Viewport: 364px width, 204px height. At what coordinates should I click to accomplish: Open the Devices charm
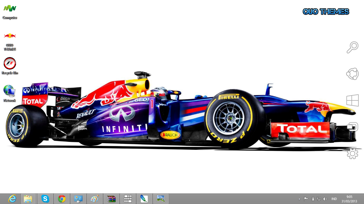(x=352, y=127)
